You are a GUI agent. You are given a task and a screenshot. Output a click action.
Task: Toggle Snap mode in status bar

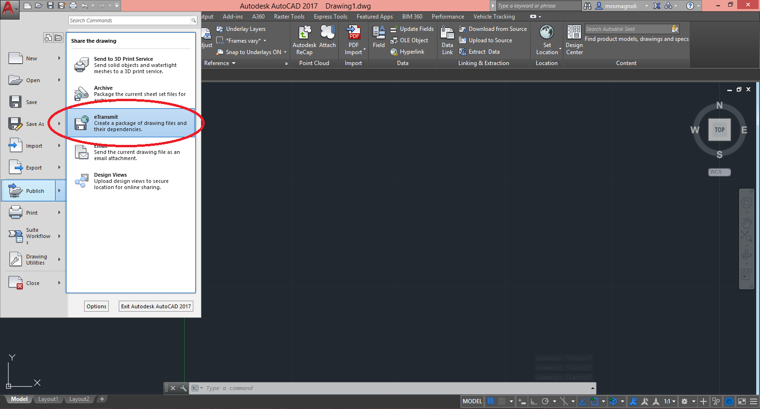[x=502, y=401]
